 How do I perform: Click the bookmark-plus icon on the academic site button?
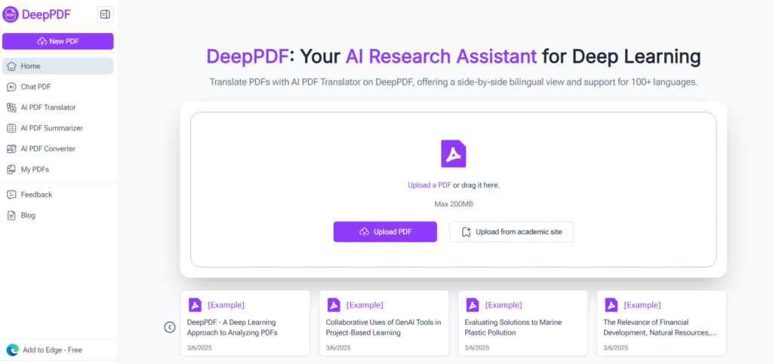467,231
